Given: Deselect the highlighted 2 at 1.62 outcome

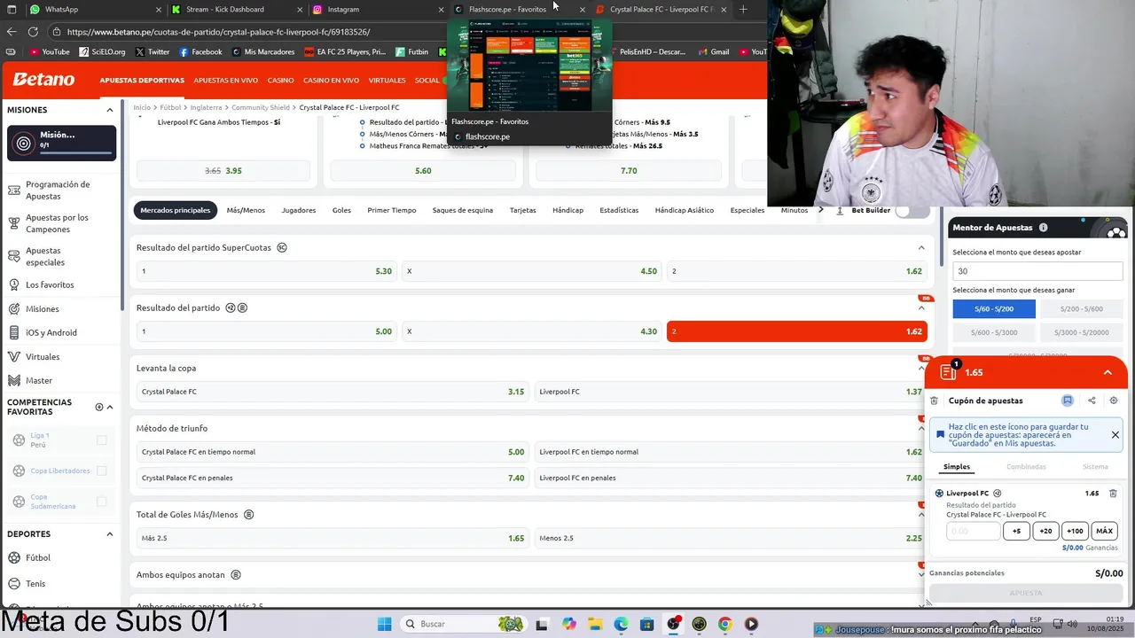Looking at the screenshot, I should pos(796,331).
